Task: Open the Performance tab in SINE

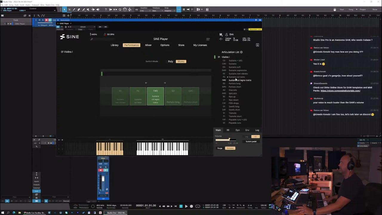Action: coord(132,45)
